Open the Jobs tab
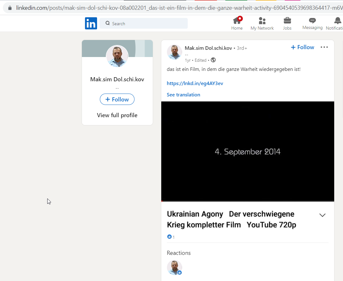 tap(287, 23)
